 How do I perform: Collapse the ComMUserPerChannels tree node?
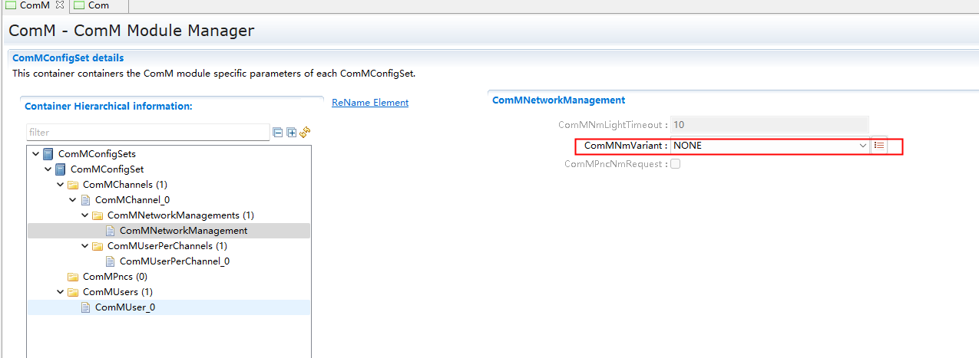click(x=85, y=246)
